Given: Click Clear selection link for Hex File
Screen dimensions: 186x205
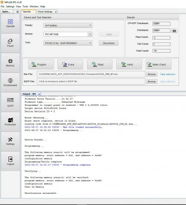Looking at the screenshot, I should click(x=168, y=74).
